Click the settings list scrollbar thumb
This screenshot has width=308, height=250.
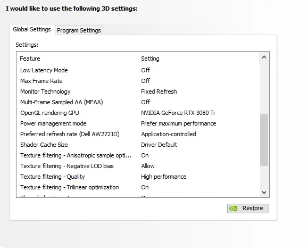click(264, 140)
